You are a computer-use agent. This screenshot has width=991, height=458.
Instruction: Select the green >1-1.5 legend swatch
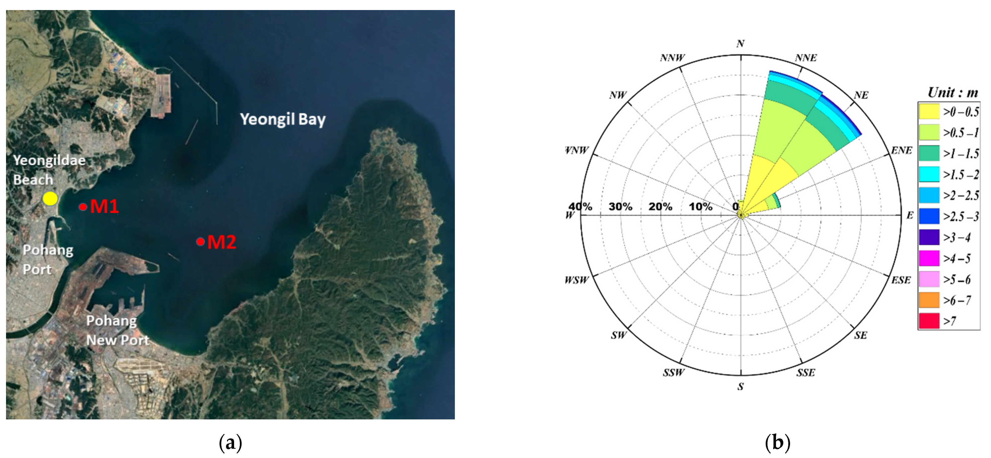[929, 153]
